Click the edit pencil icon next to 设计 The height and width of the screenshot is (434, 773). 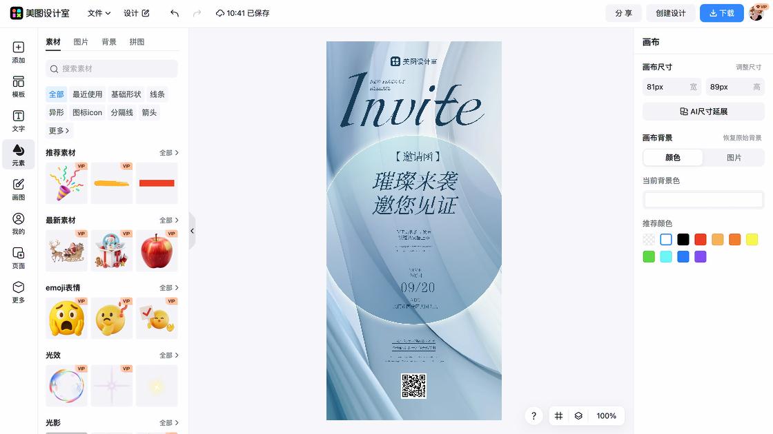click(x=146, y=13)
